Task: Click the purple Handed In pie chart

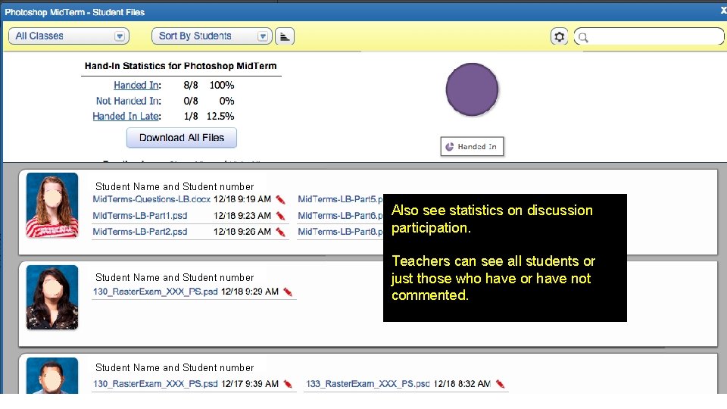Action: (472, 89)
